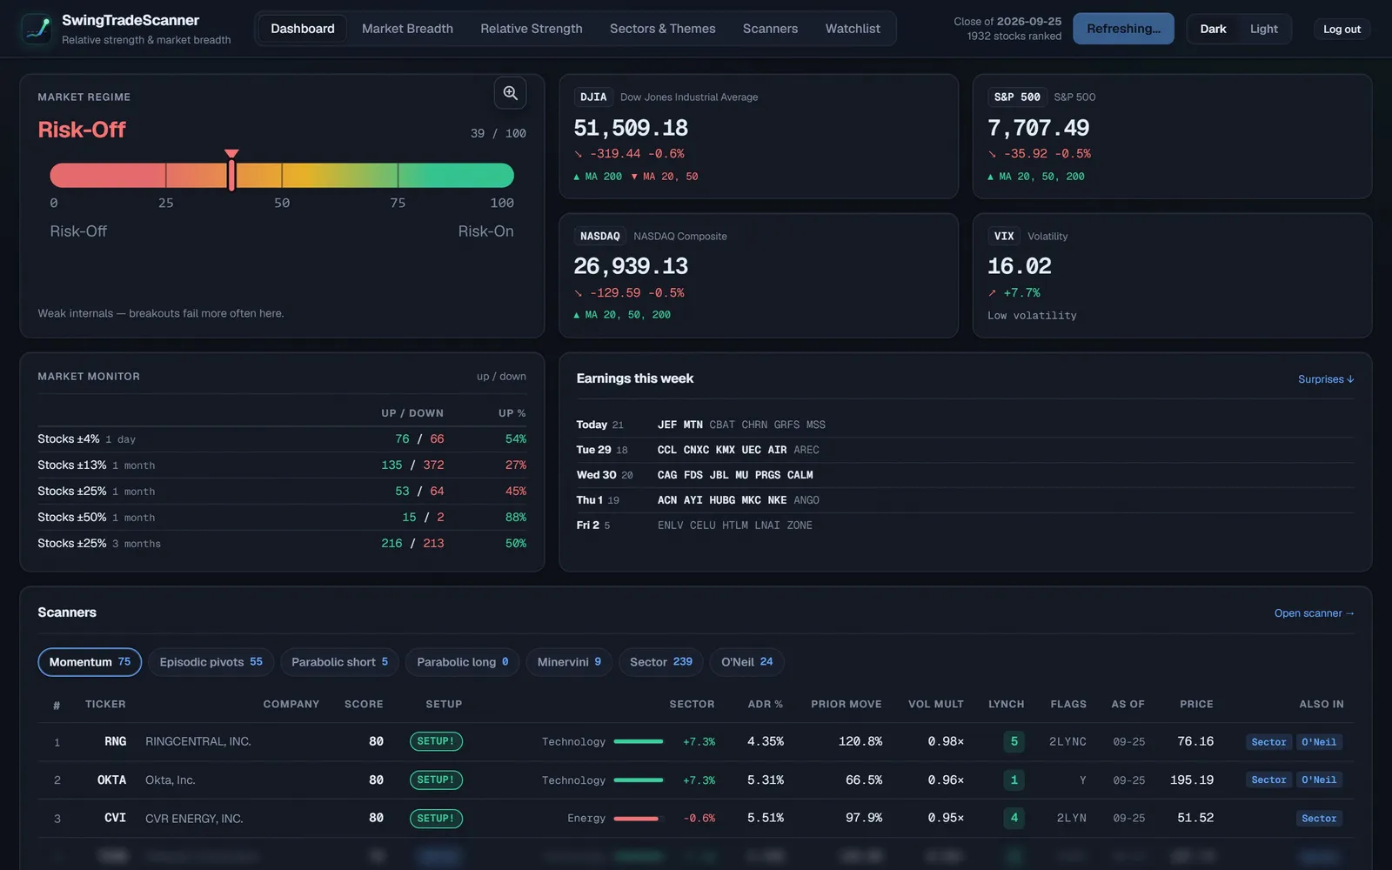This screenshot has width=1392, height=870.
Task: Click the NKE ticker in Thursday's earnings
Action: pyautogui.click(x=777, y=501)
